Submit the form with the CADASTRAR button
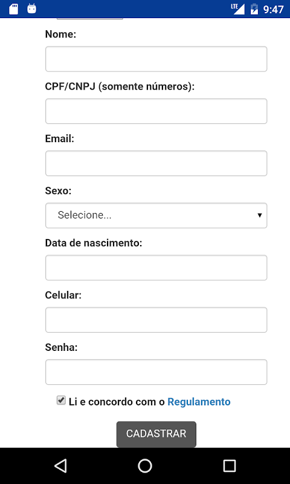The image size is (290, 484). pos(156,434)
